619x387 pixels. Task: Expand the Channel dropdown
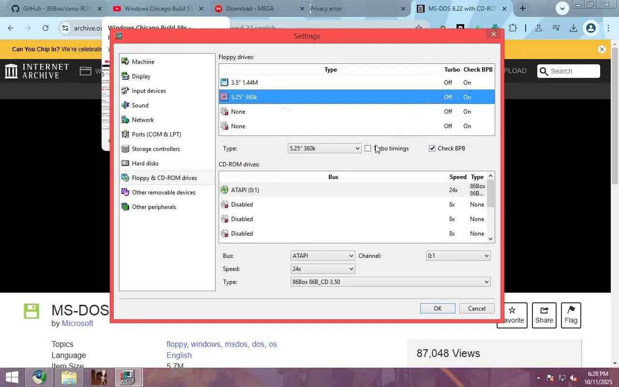tap(458, 255)
